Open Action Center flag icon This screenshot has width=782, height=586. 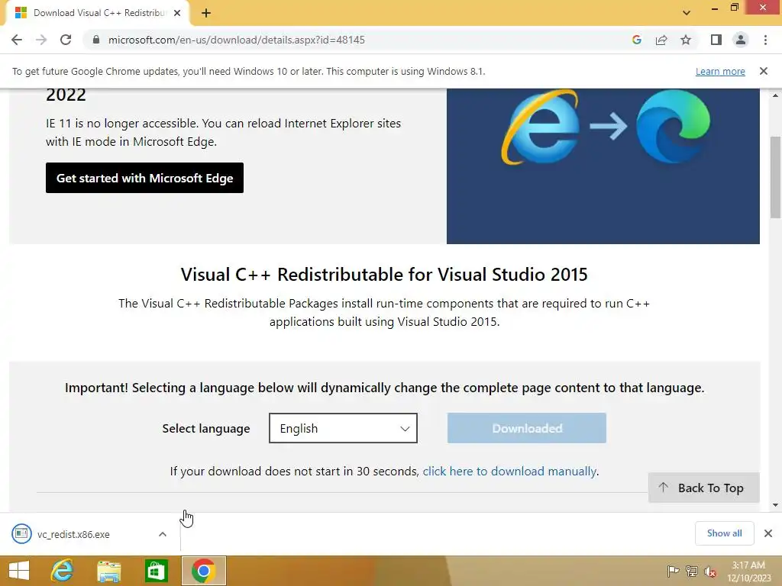(x=673, y=572)
